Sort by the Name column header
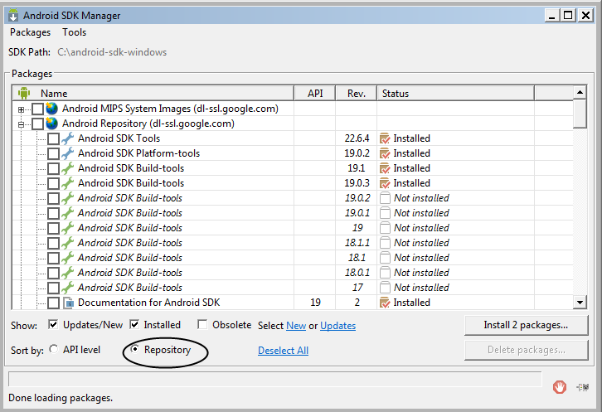 click(x=153, y=94)
